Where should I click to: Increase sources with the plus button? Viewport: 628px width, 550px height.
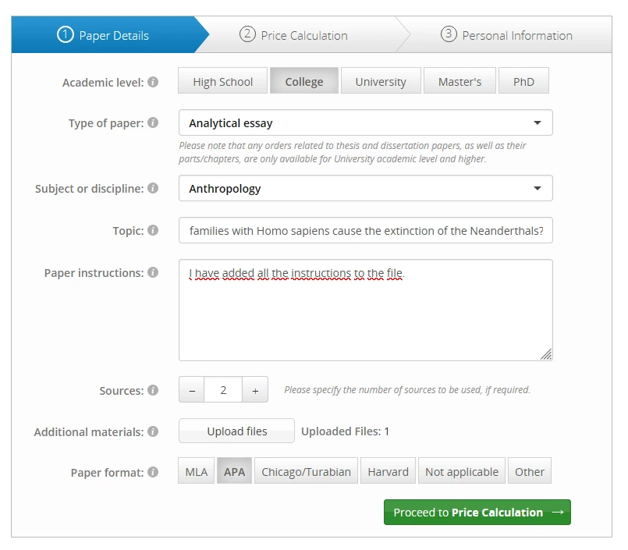[x=255, y=390]
